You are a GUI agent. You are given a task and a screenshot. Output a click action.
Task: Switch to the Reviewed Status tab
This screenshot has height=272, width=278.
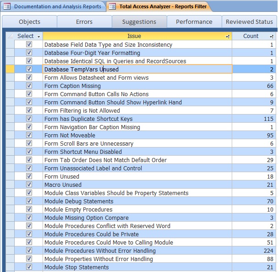tap(249, 22)
